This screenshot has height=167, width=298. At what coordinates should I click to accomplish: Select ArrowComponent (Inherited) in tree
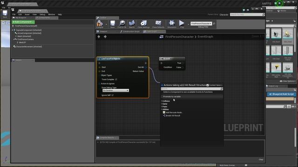tap(29, 33)
